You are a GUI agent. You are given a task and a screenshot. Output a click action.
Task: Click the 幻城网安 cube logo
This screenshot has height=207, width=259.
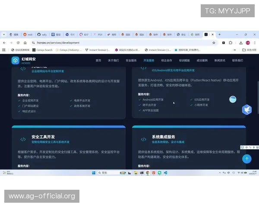click(x=16, y=60)
